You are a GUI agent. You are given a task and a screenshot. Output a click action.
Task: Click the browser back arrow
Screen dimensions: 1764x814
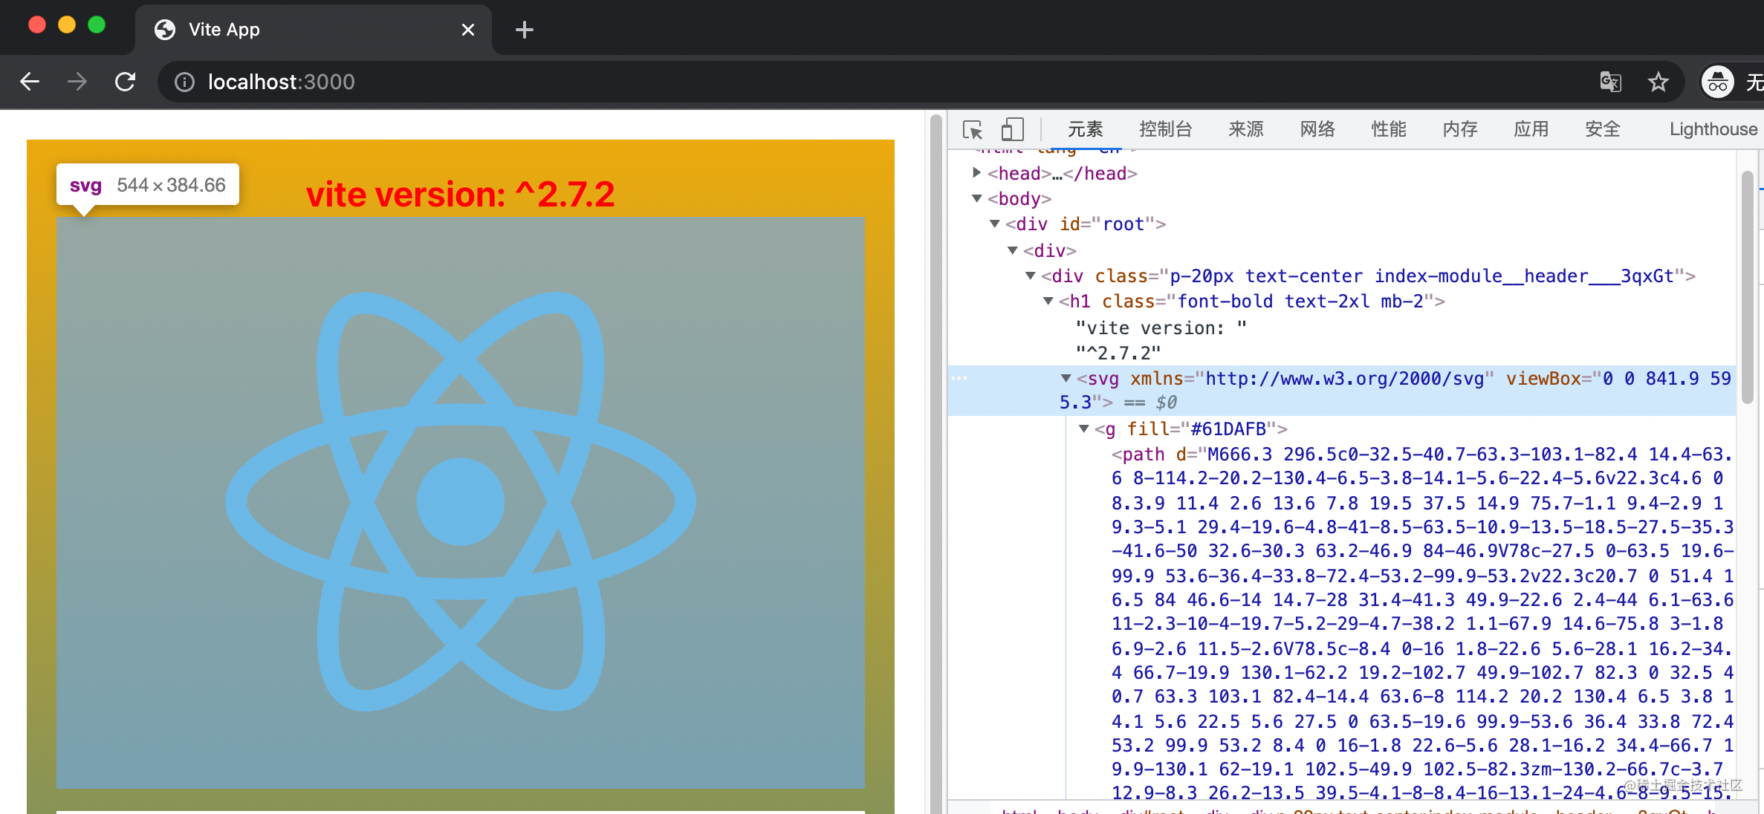click(30, 82)
